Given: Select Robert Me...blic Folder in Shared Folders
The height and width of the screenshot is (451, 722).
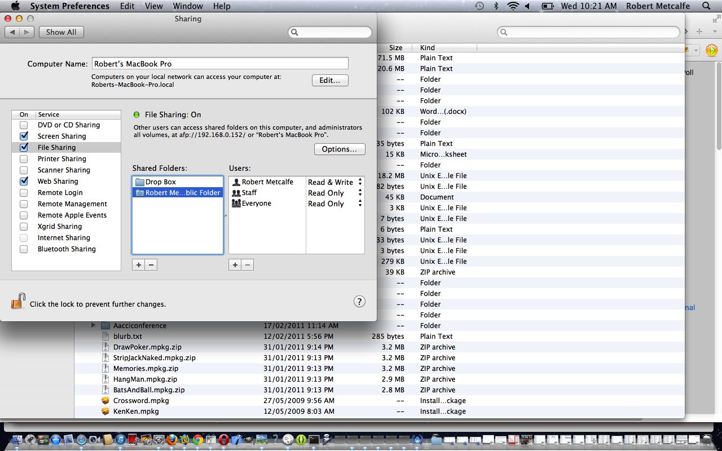Looking at the screenshot, I should click(178, 193).
